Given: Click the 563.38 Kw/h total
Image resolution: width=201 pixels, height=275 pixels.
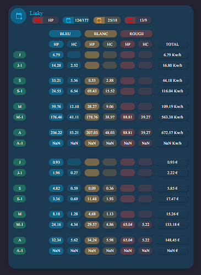Looking at the screenshot, I should (x=172, y=117).
